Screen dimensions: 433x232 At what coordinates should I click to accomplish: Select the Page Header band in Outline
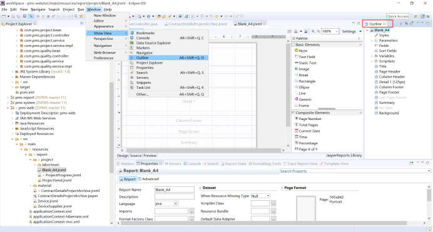(387, 71)
